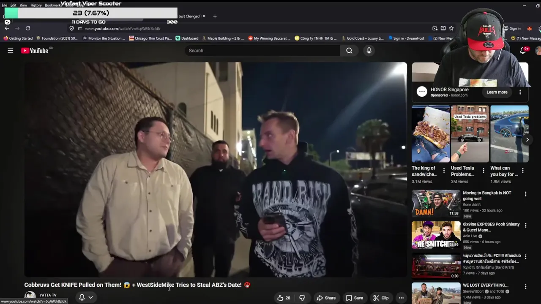The image size is (541, 304).
Task: Open the View menu
Action: coord(23,5)
